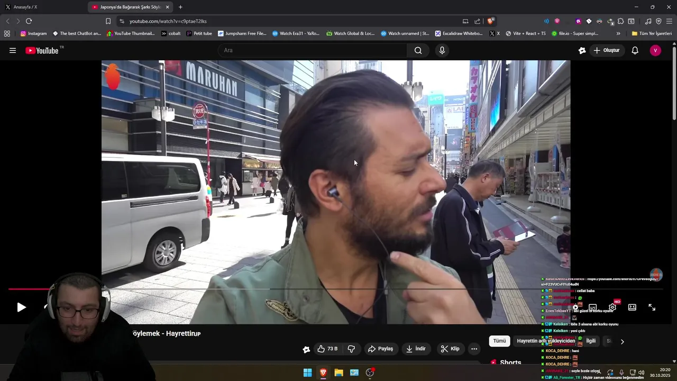Like the video with 73 B likes
The height and width of the screenshot is (381, 677).
(x=327, y=349)
